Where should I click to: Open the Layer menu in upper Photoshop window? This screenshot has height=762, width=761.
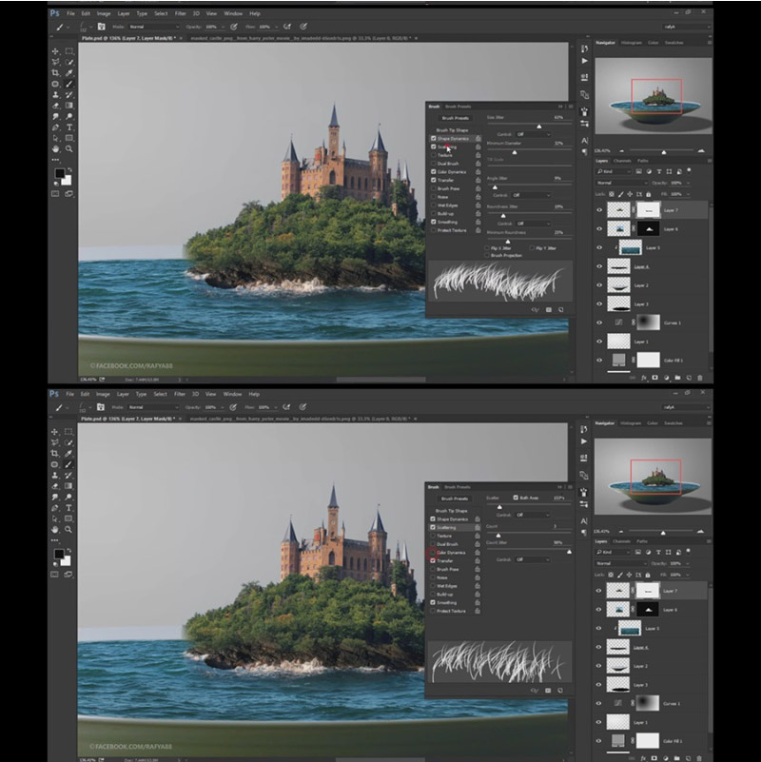124,13
